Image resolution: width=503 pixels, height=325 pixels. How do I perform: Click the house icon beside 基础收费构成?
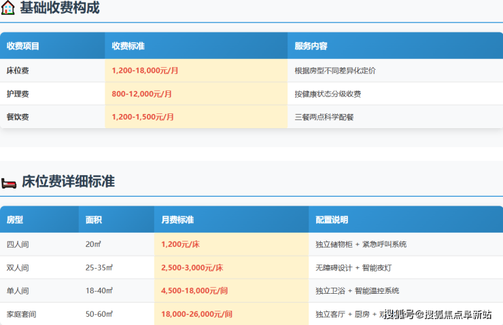click(x=8, y=8)
